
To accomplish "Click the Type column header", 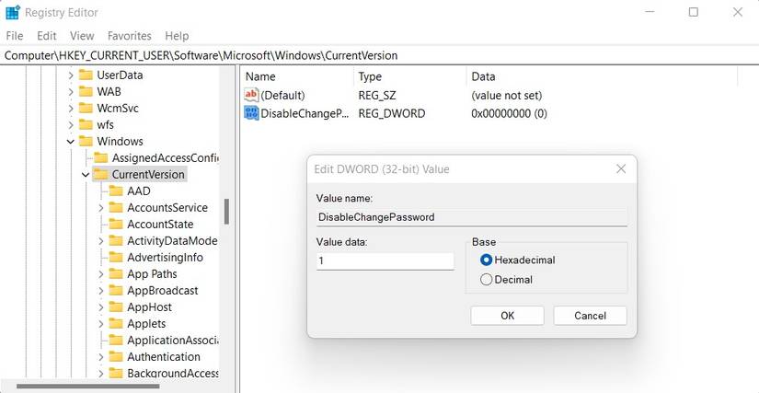I will pos(410,76).
